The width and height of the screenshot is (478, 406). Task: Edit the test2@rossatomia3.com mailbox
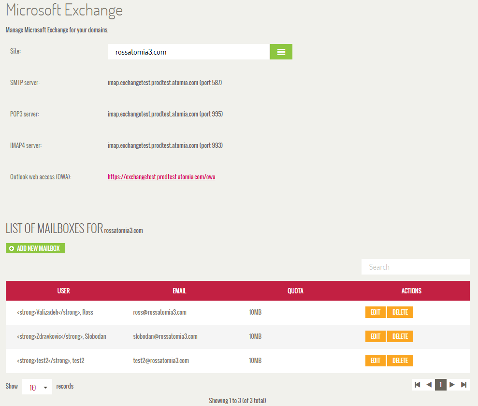point(375,360)
